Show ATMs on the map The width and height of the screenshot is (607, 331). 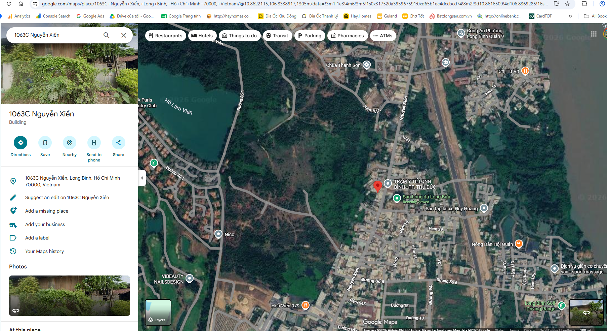click(383, 36)
